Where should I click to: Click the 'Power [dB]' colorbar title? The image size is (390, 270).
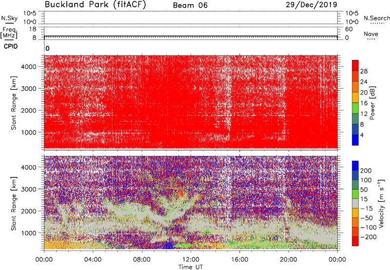click(372, 103)
